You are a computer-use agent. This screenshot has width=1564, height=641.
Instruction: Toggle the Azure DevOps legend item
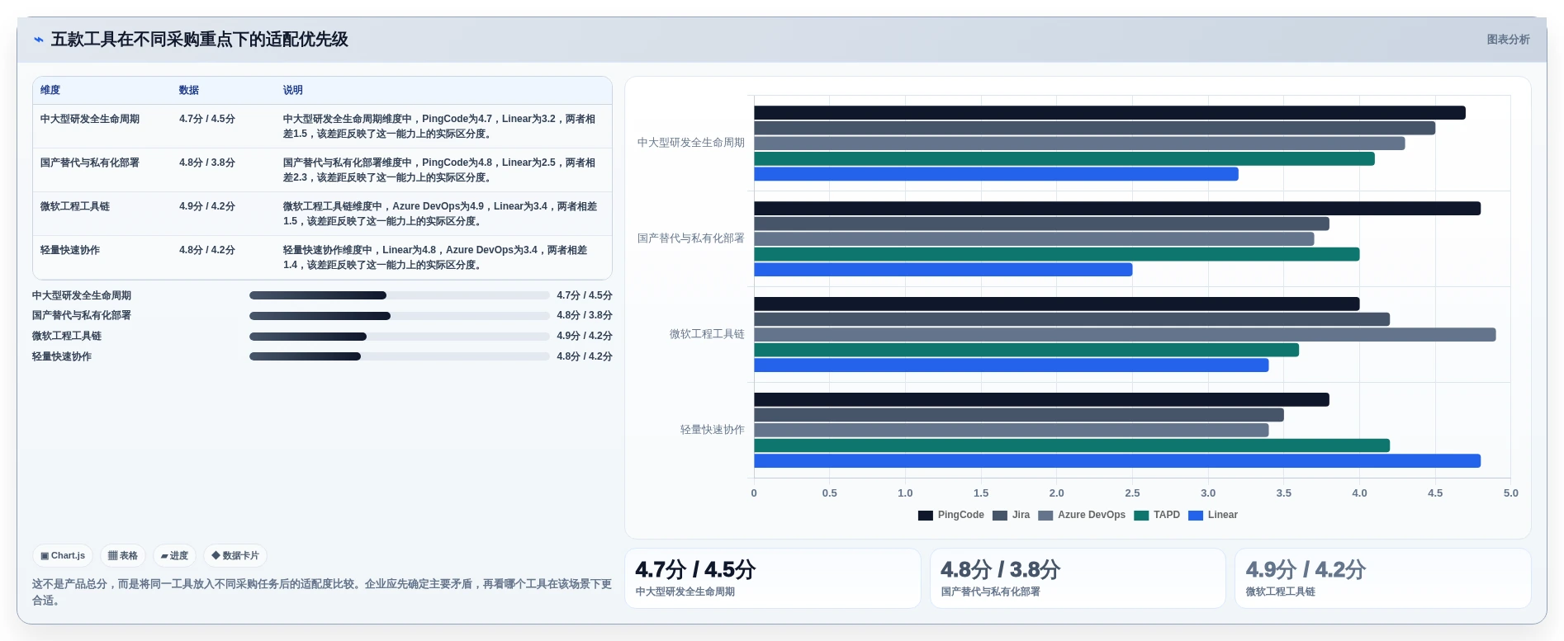(1082, 515)
